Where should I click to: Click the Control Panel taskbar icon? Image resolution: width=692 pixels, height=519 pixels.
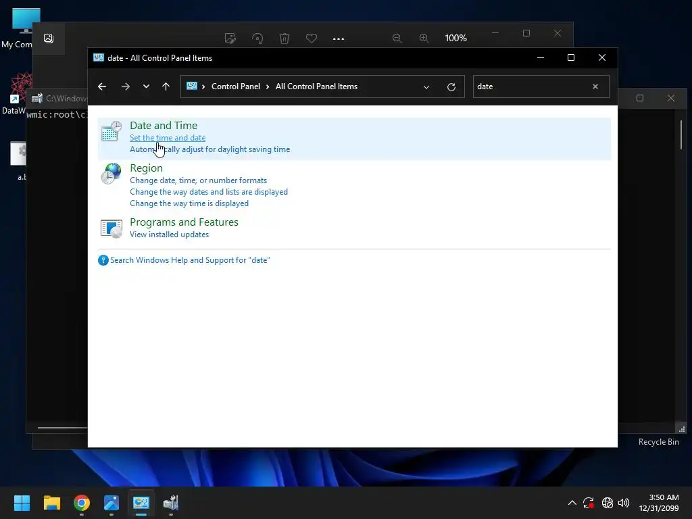pyautogui.click(x=141, y=503)
